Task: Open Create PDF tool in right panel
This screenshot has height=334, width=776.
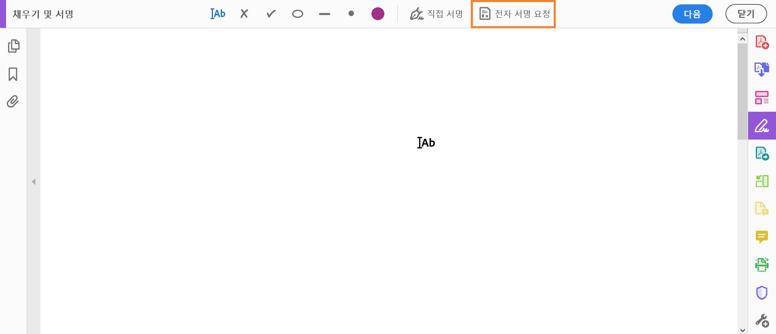Action: pos(762,42)
